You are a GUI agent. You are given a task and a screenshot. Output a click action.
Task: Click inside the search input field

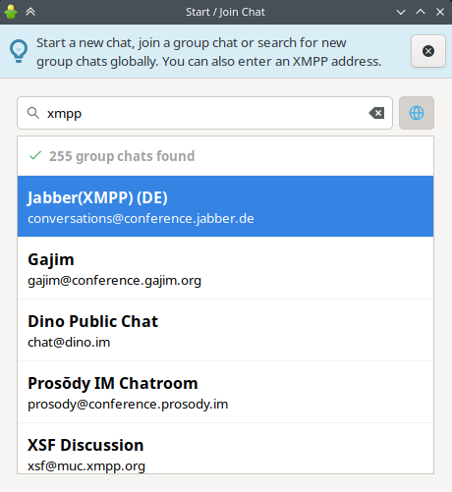tap(204, 113)
